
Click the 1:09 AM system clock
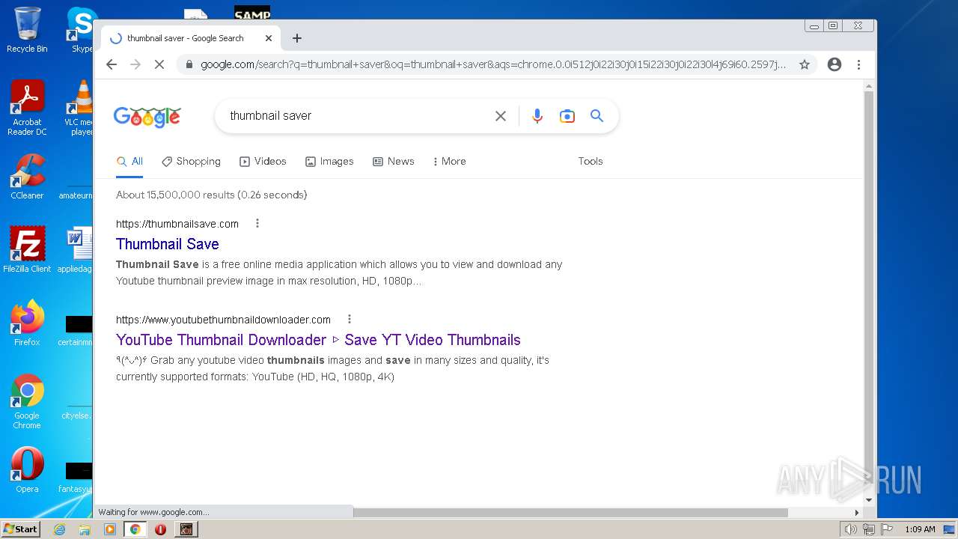tap(920, 529)
